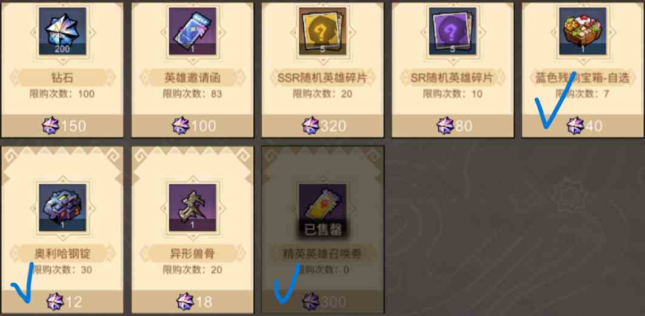This screenshot has width=645, height=316.
Task: Purchase SR fragments for 80 currency
Action: point(452,126)
